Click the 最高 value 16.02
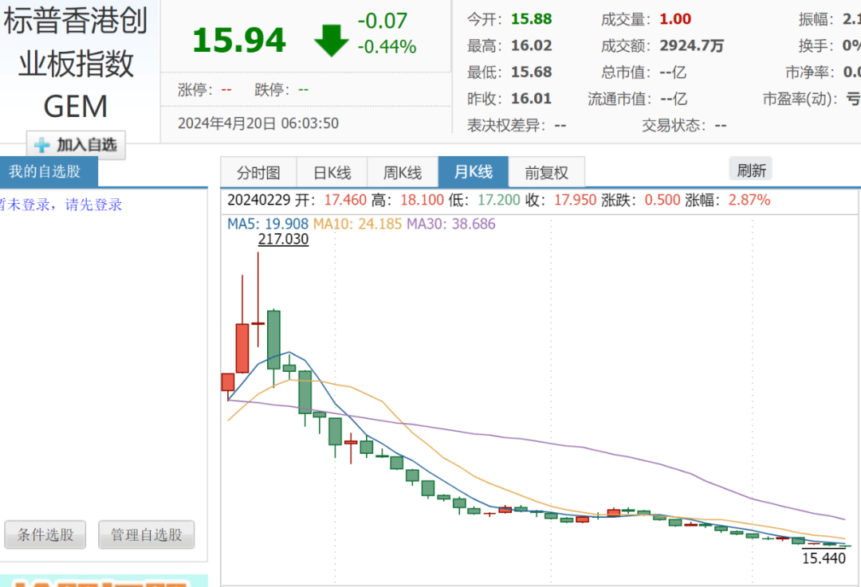 coord(531,45)
